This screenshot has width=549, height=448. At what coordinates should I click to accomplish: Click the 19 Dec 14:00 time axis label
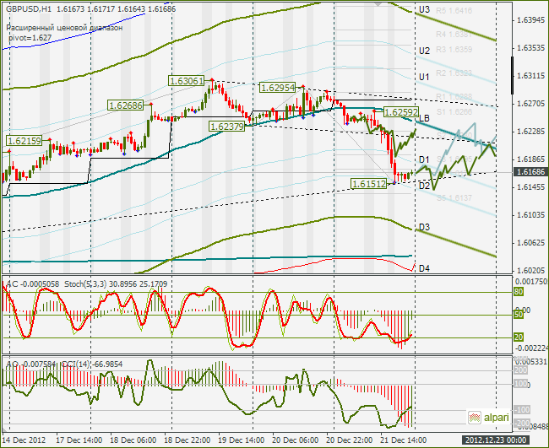(x=242, y=440)
